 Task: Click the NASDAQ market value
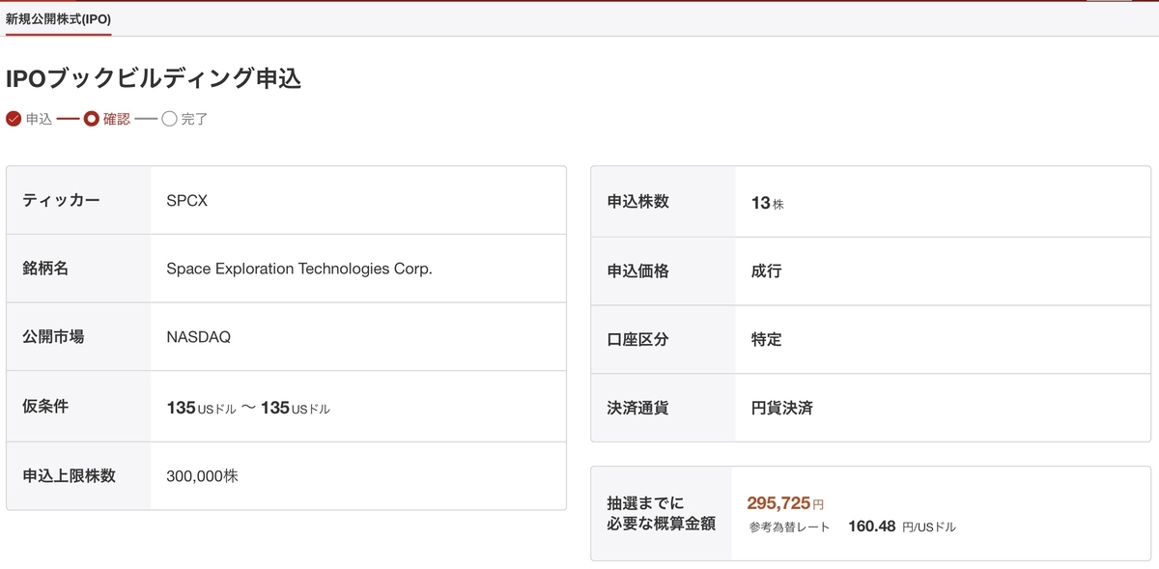coord(199,337)
